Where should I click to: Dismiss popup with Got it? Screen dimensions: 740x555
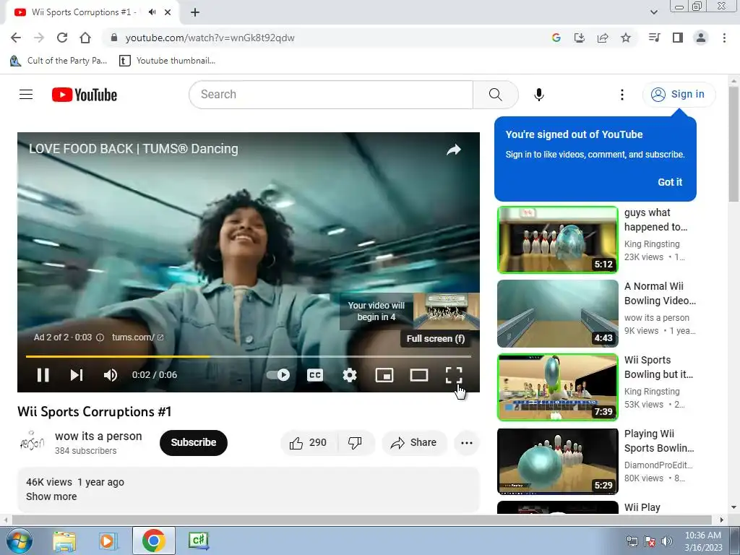(x=670, y=182)
